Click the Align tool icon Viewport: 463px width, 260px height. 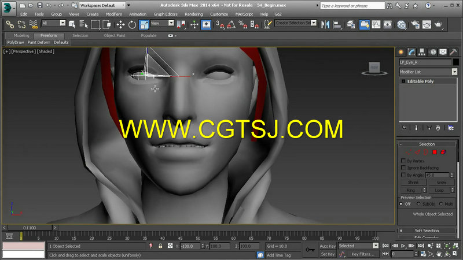[337, 24]
